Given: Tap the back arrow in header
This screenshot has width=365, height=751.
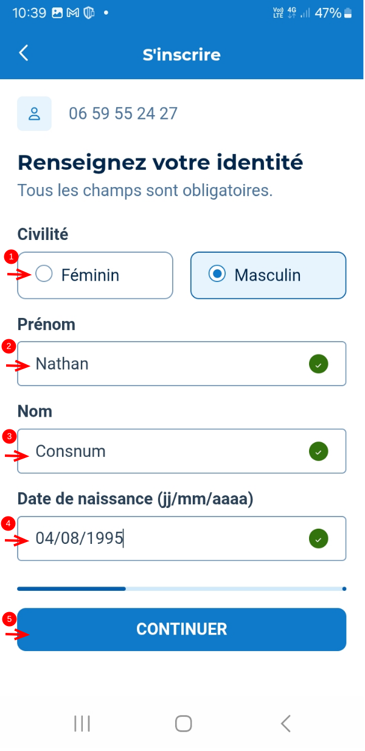Looking at the screenshot, I should coord(24,53).
